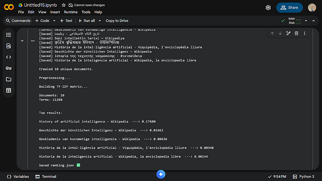Open the File menu
Viewport: 322px width, 181px height.
pos(21,12)
